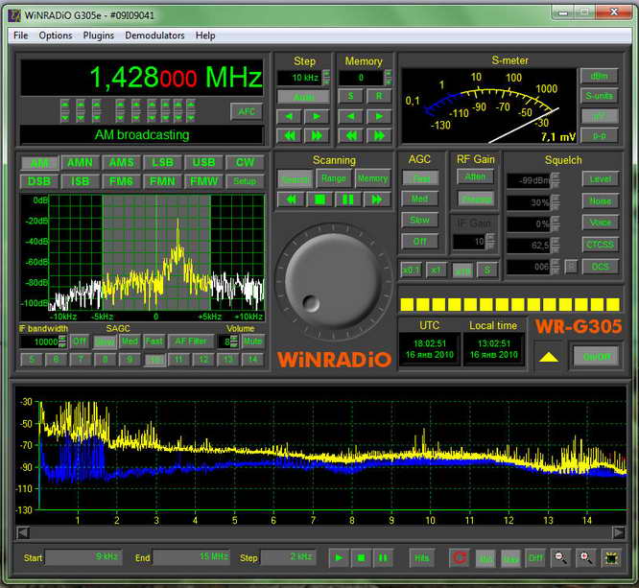Open the Help menu
Image resolution: width=639 pixels, height=588 pixels.
[205, 35]
